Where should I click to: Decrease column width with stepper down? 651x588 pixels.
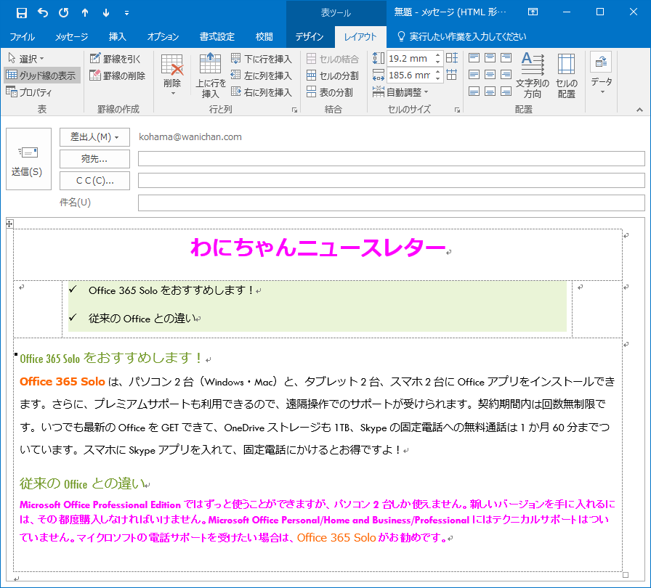click(x=437, y=79)
